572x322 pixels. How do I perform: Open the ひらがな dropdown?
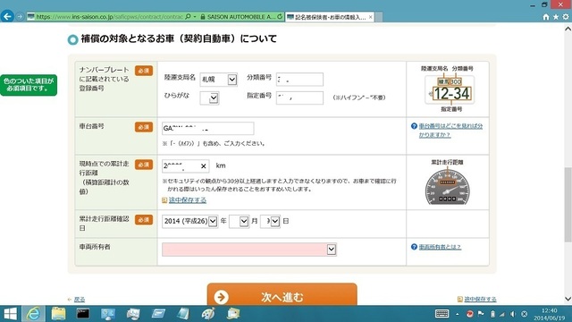pos(209,97)
